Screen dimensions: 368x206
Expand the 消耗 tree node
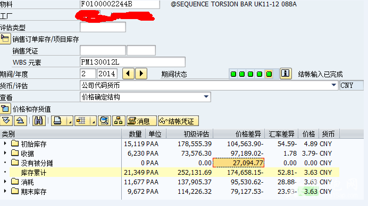point(5,182)
